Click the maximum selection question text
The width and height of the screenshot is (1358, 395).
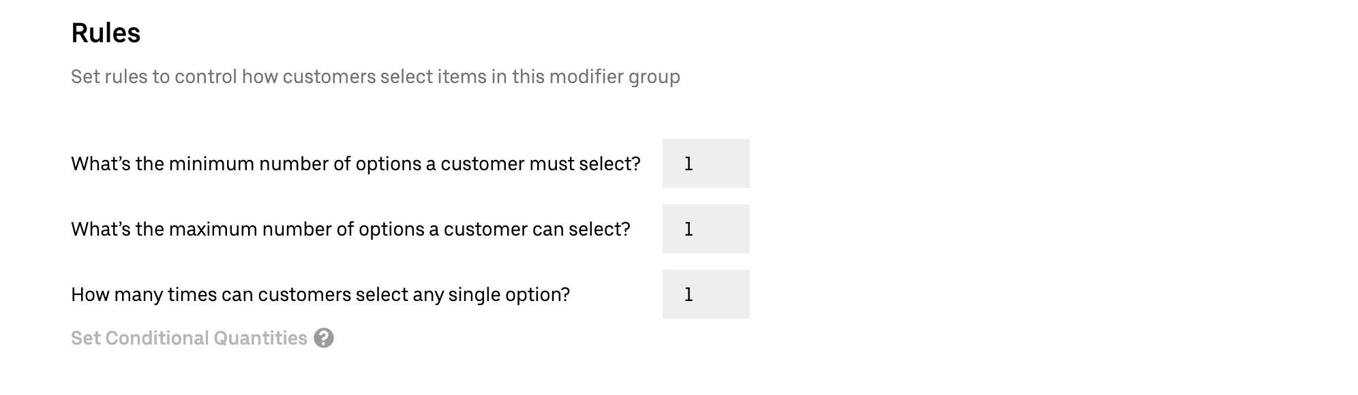352,230
